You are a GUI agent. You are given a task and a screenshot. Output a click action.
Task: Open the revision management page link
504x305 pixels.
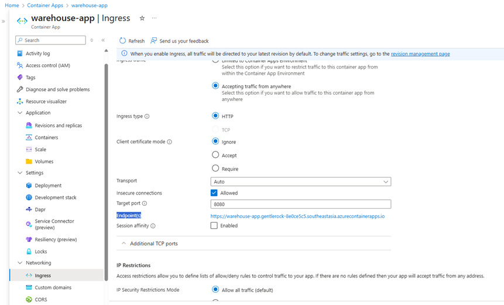tap(420, 54)
